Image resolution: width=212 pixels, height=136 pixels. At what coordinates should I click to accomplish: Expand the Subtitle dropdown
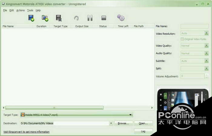coord(206,61)
